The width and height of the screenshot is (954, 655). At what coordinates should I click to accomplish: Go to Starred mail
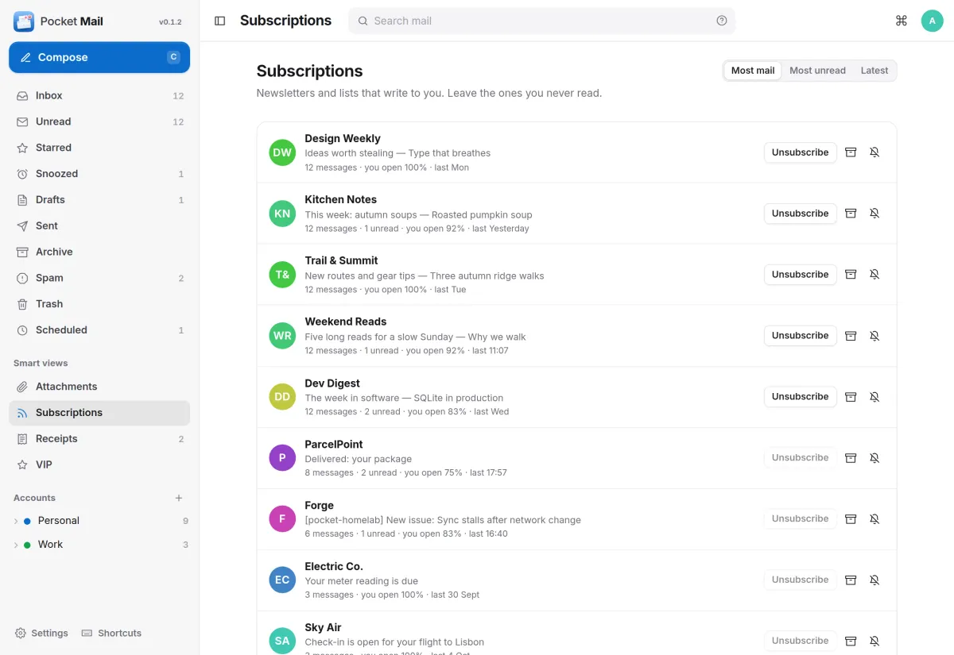click(x=99, y=148)
